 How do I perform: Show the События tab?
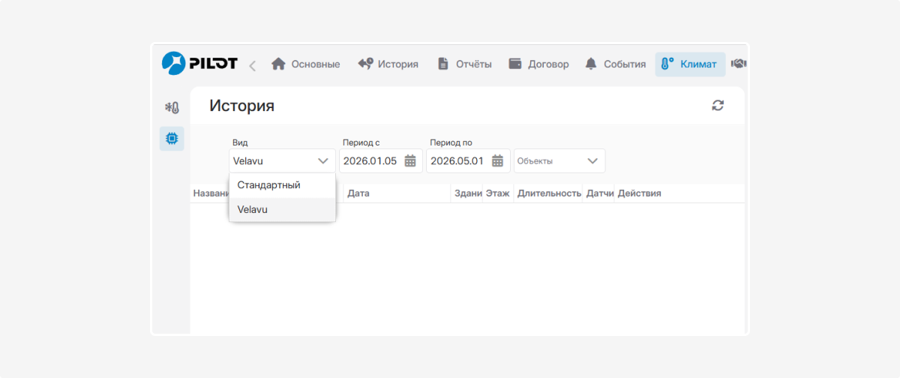click(615, 64)
